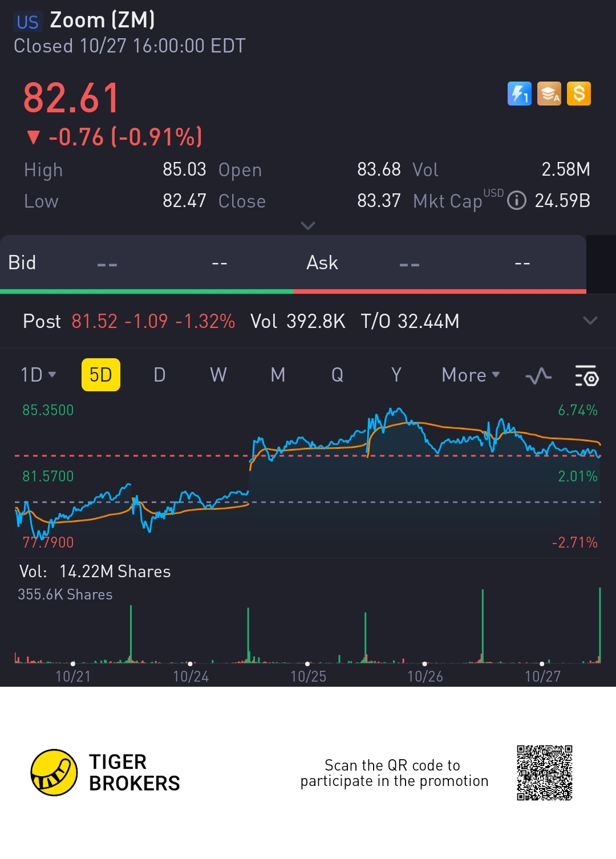Switch to the W weekly chart tab

pos(218,375)
